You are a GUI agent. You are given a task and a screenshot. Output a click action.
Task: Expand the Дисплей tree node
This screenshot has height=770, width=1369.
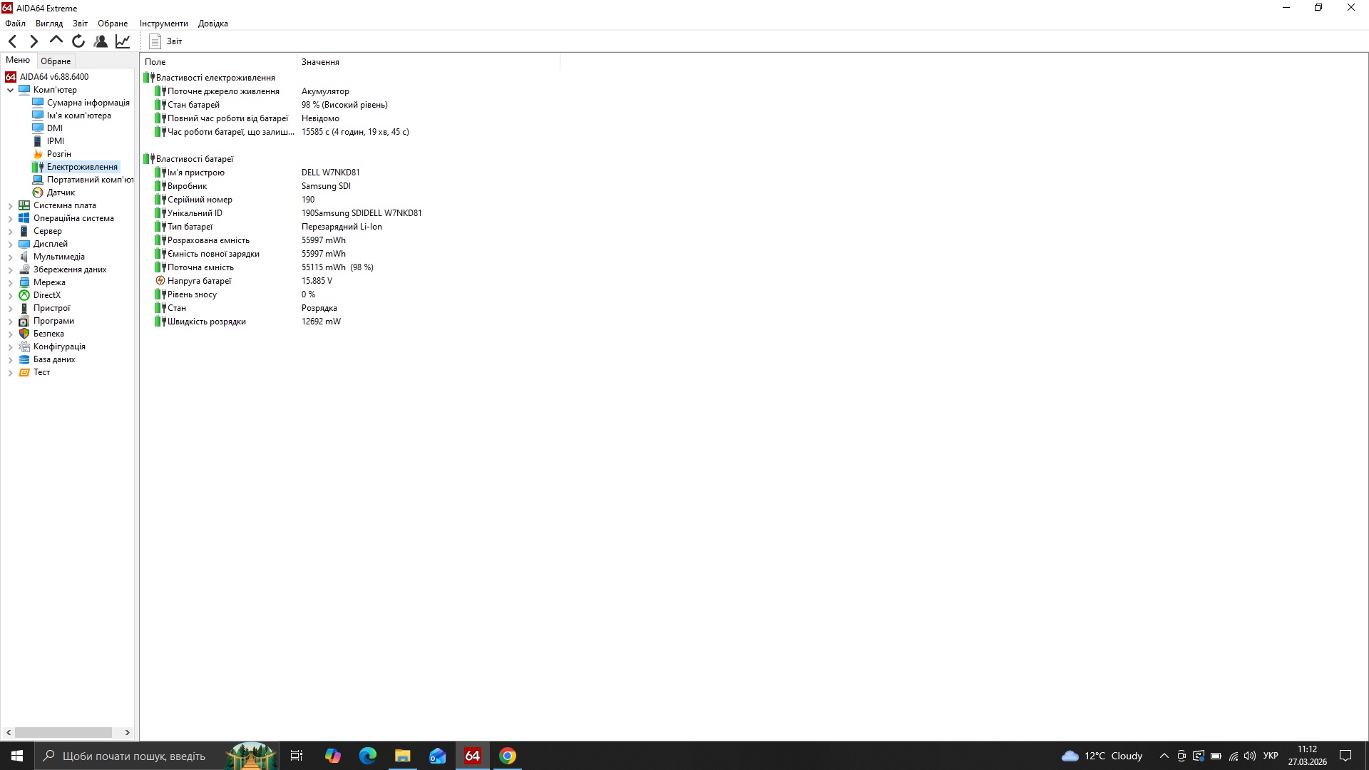11,244
